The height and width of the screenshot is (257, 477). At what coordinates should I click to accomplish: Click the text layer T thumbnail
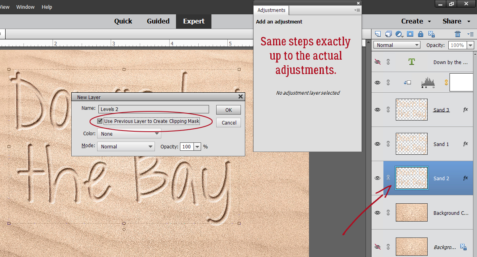412,62
